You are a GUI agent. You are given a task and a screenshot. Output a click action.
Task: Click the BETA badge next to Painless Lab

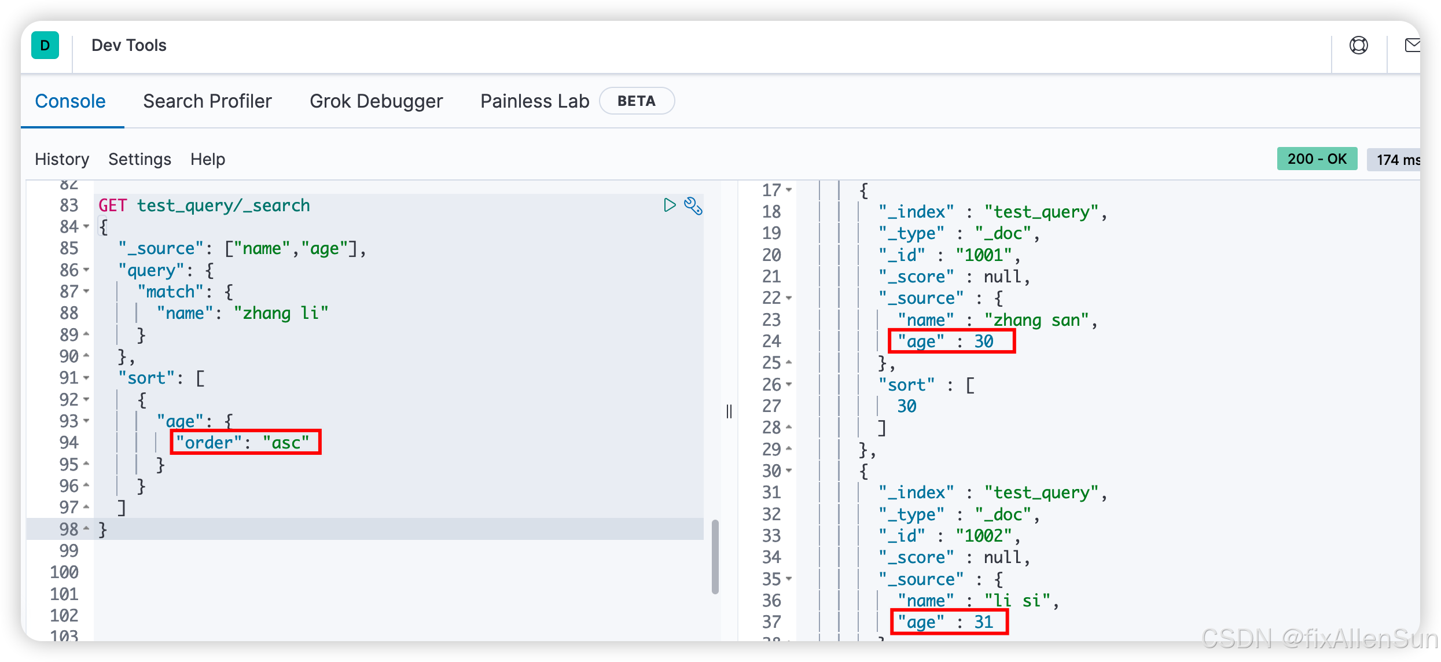(x=637, y=101)
